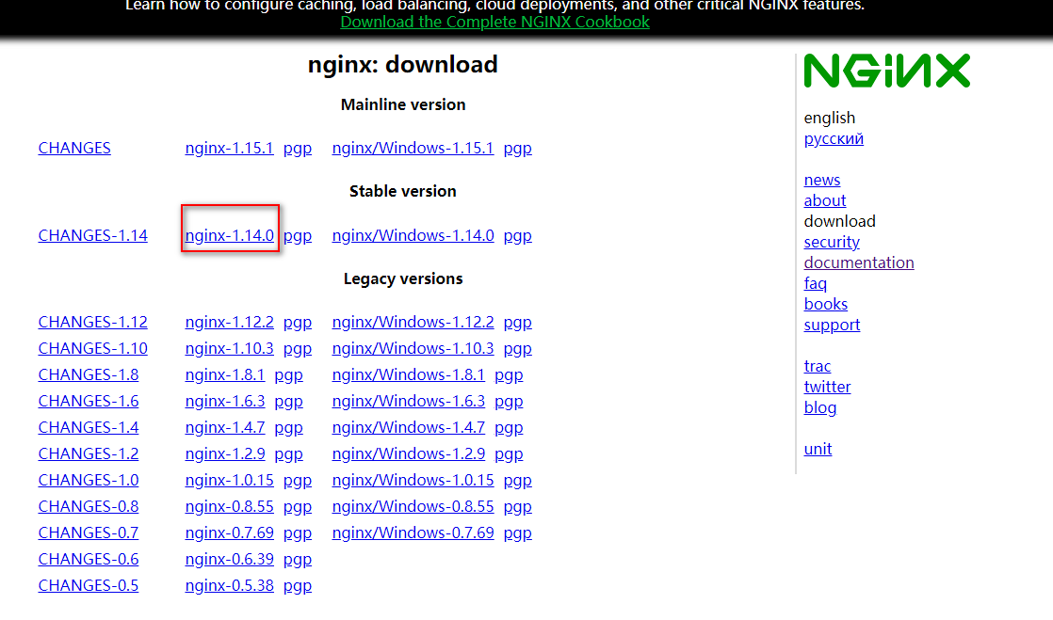
Task: Open pgp for nginx/Windows-1.15.1
Action: [x=518, y=149]
